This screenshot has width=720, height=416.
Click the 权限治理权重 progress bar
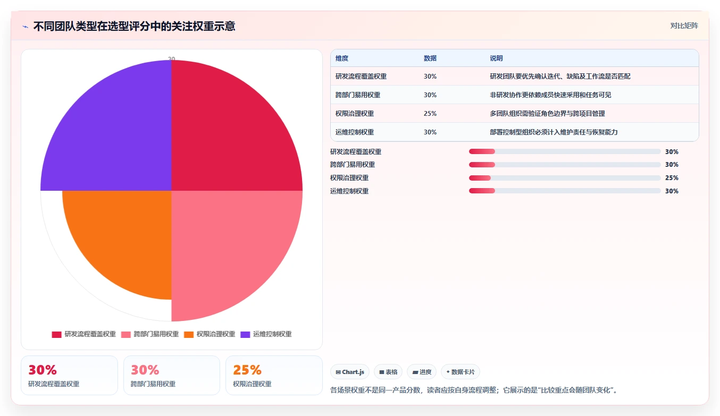pos(565,178)
